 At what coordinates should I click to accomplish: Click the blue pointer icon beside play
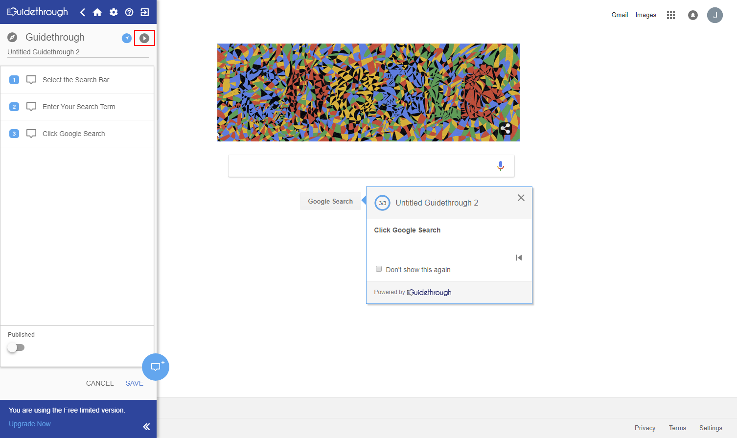click(127, 38)
